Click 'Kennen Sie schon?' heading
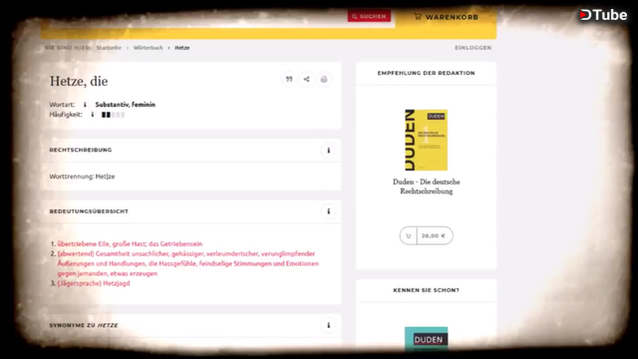The height and width of the screenshot is (359, 638). (x=426, y=290)
